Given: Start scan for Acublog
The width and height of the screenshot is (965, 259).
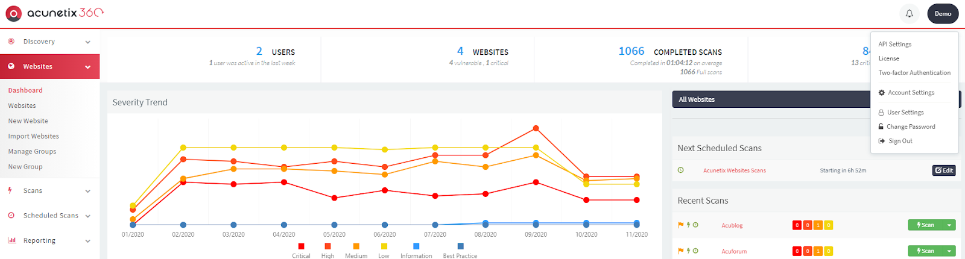Looking at the screenshot, I should point(925,225).
